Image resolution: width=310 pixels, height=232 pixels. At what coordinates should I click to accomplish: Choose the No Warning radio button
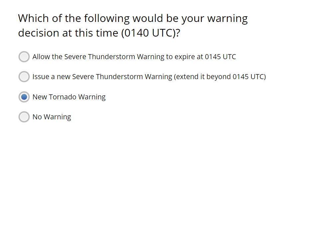24,117
